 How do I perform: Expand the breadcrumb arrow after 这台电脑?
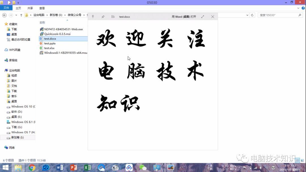pos(47,15)
